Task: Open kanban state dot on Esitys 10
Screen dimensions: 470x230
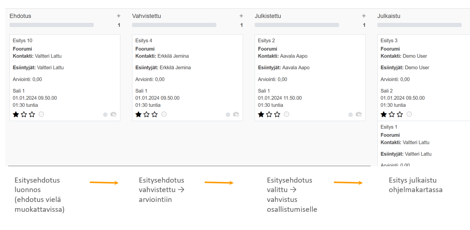Action: click(x=105, y=114)
